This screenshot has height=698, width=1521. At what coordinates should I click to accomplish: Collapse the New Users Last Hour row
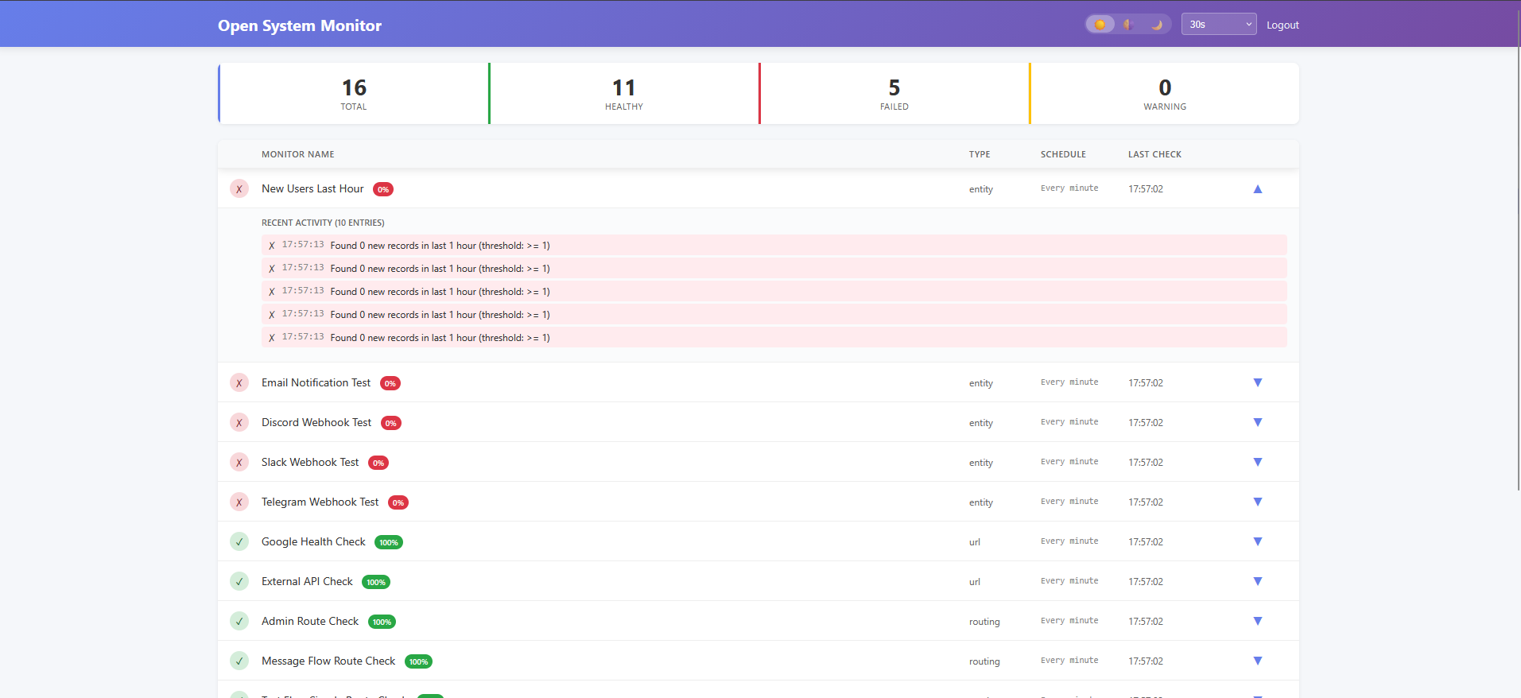[1257, 189]
